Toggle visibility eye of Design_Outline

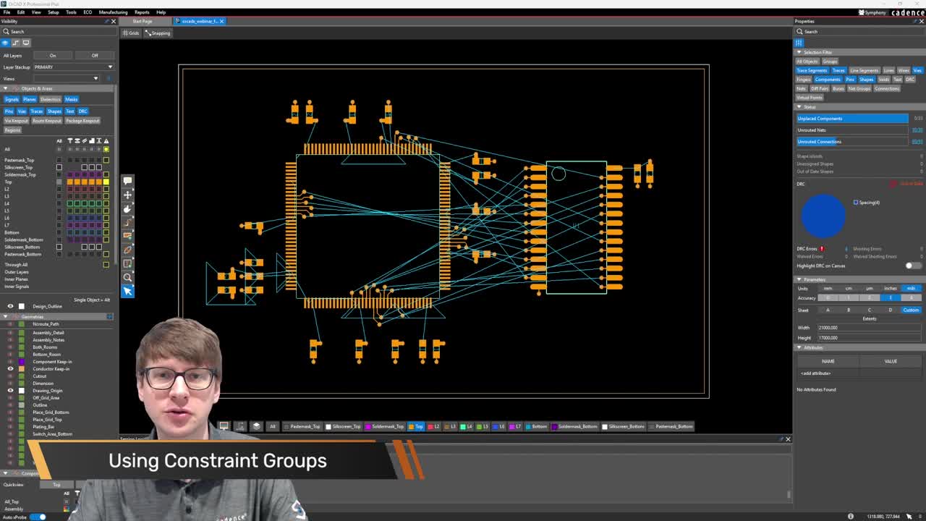(10, 306)
